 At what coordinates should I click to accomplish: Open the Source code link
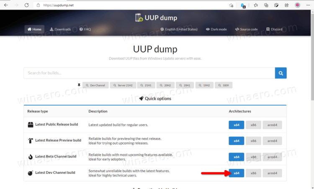click(246, 29)
